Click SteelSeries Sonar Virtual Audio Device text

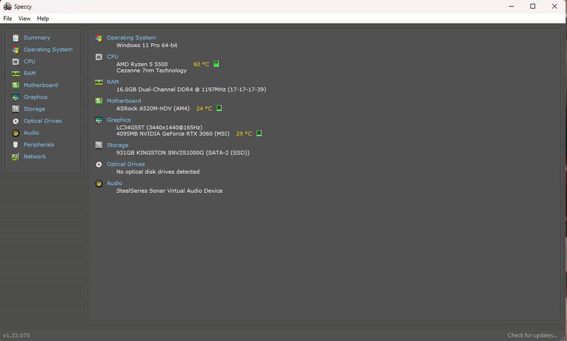click(170, 191)
